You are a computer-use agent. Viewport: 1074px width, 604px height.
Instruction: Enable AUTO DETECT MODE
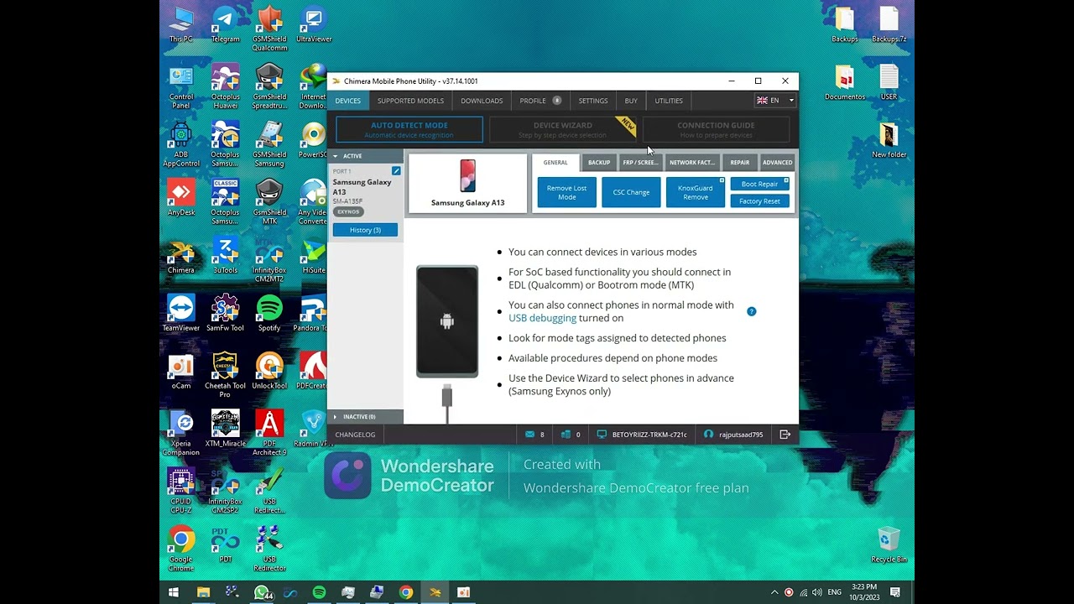click(409, 129)
